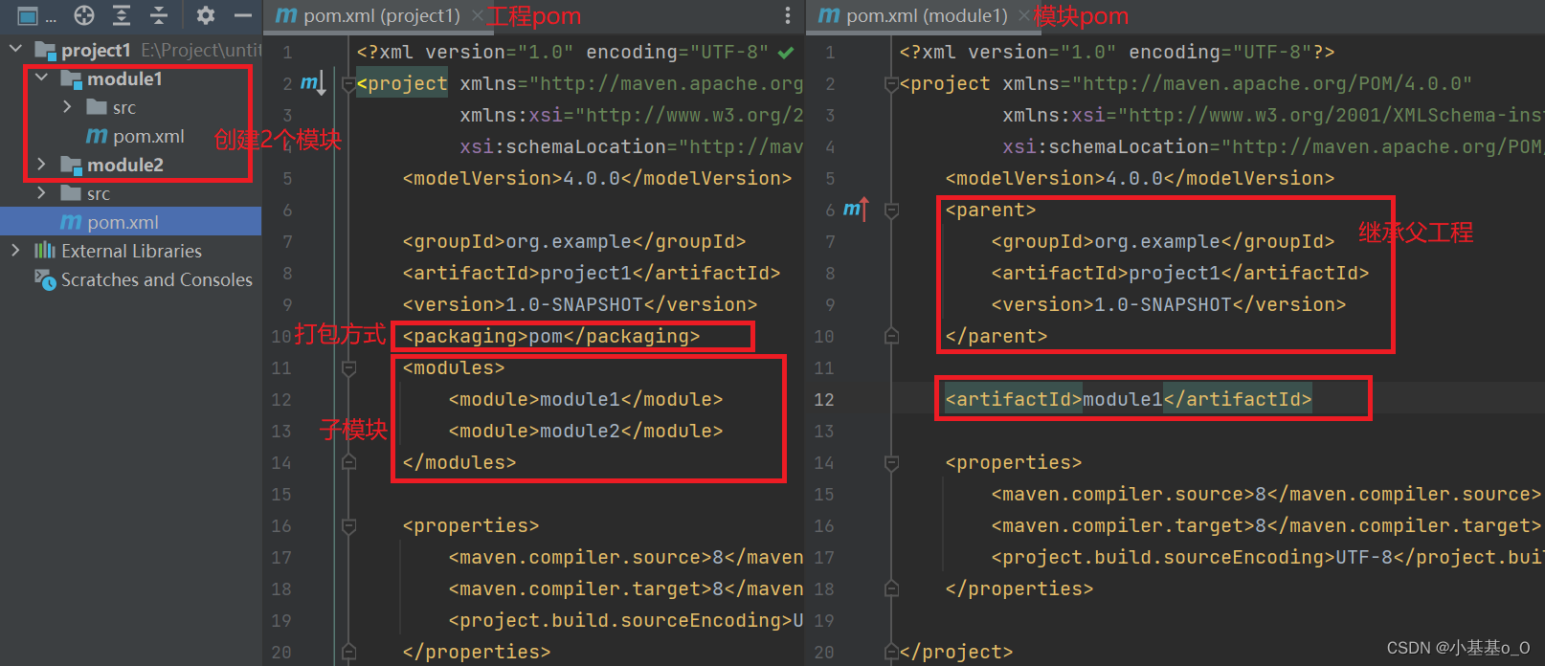Collapse the module1 tree node
Viewport: 1545px width, 666px height.
tap(41, 78)
